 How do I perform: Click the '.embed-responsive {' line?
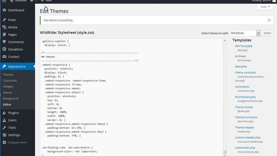click(x=56, y=65)
